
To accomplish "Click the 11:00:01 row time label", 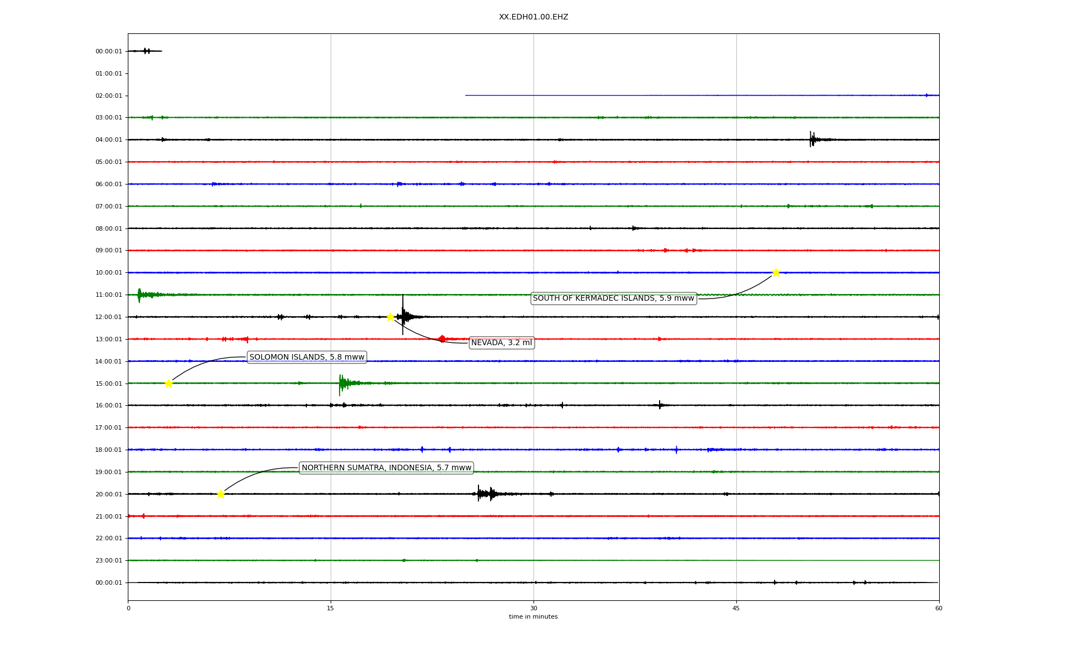I will (x=108, y=295).
